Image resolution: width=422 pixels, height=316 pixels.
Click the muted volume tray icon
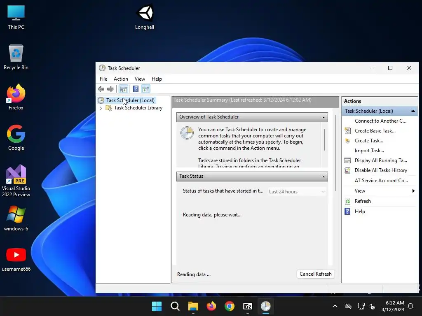(x=372, y=306)
